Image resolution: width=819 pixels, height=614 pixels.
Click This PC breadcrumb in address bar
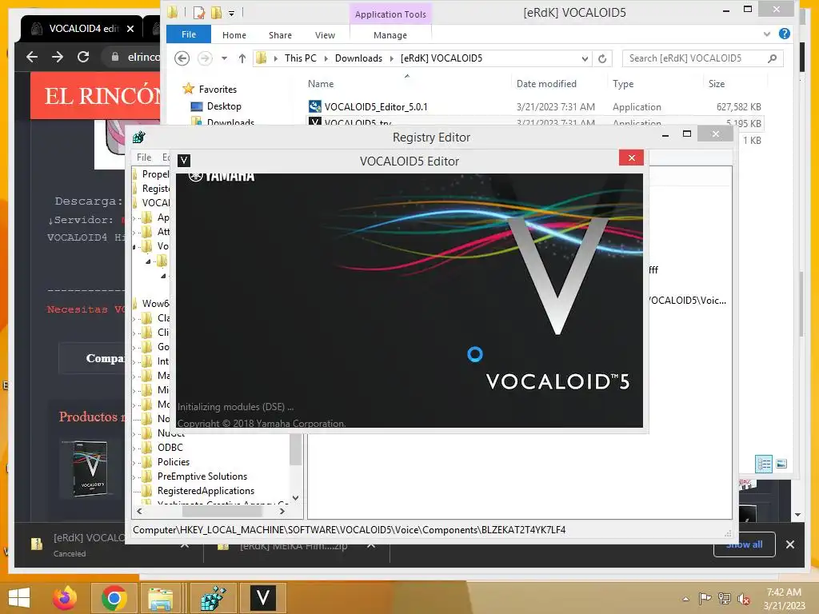click(x=301, y=58)
